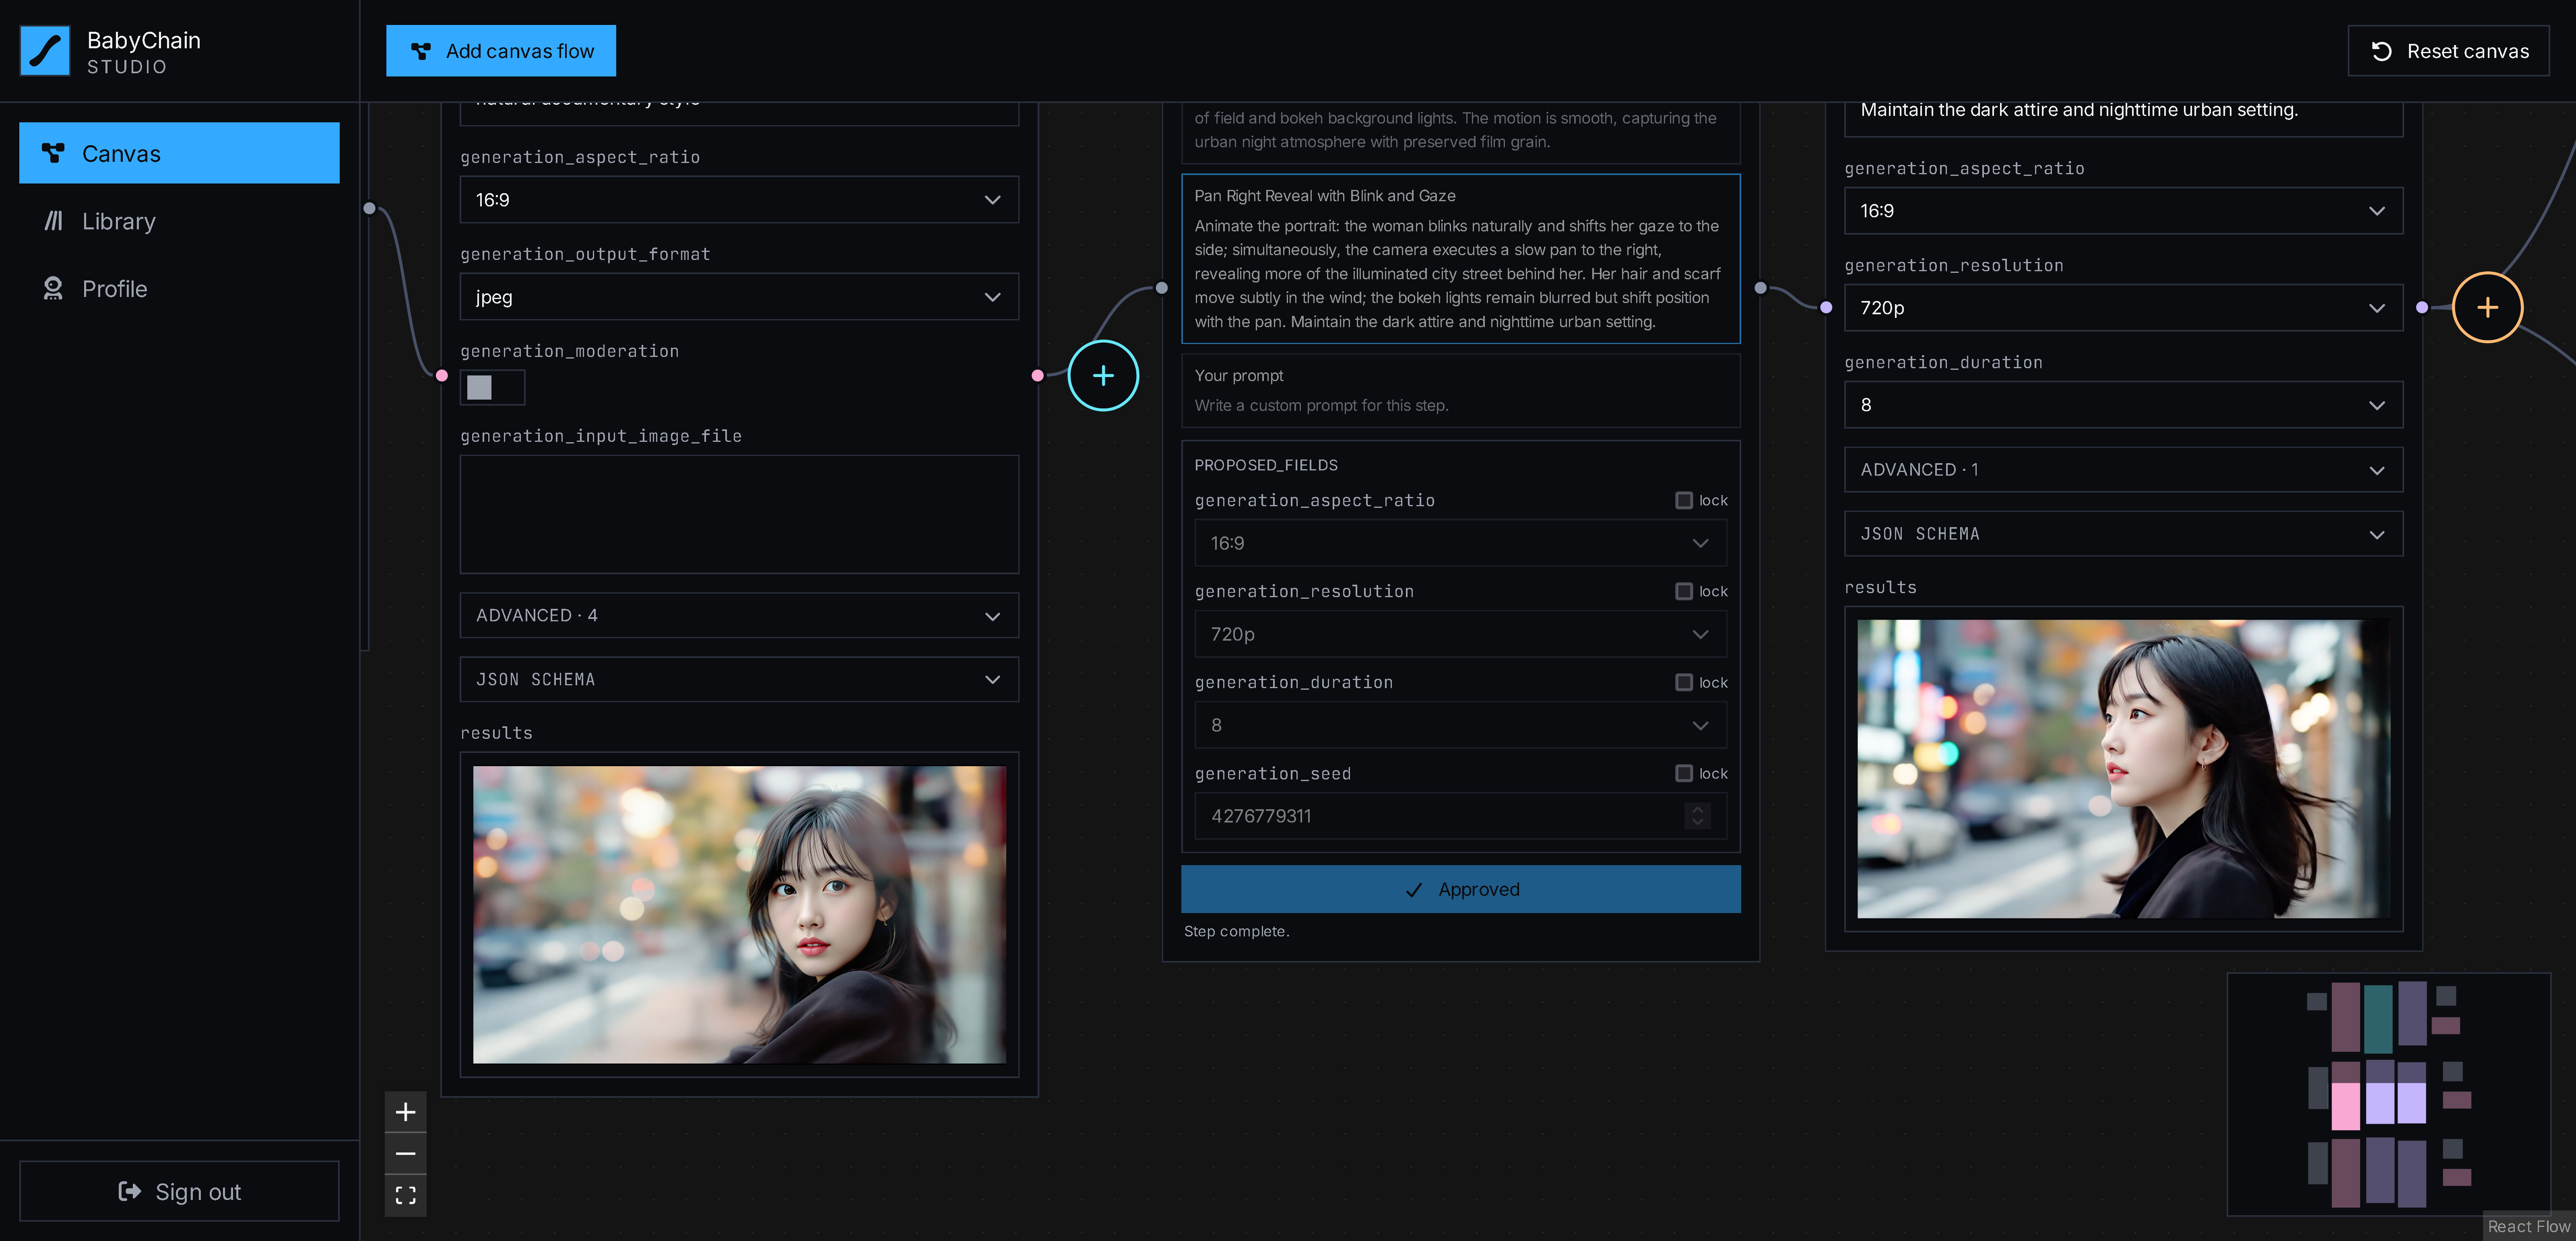This screenshot has width=2576, height=1241.
Task: Zoom in the canvas with plus control
Action: click(405, 1112)
